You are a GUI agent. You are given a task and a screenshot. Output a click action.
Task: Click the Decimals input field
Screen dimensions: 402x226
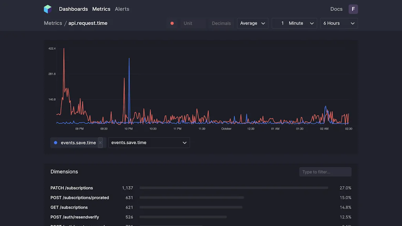pos(221,23)
